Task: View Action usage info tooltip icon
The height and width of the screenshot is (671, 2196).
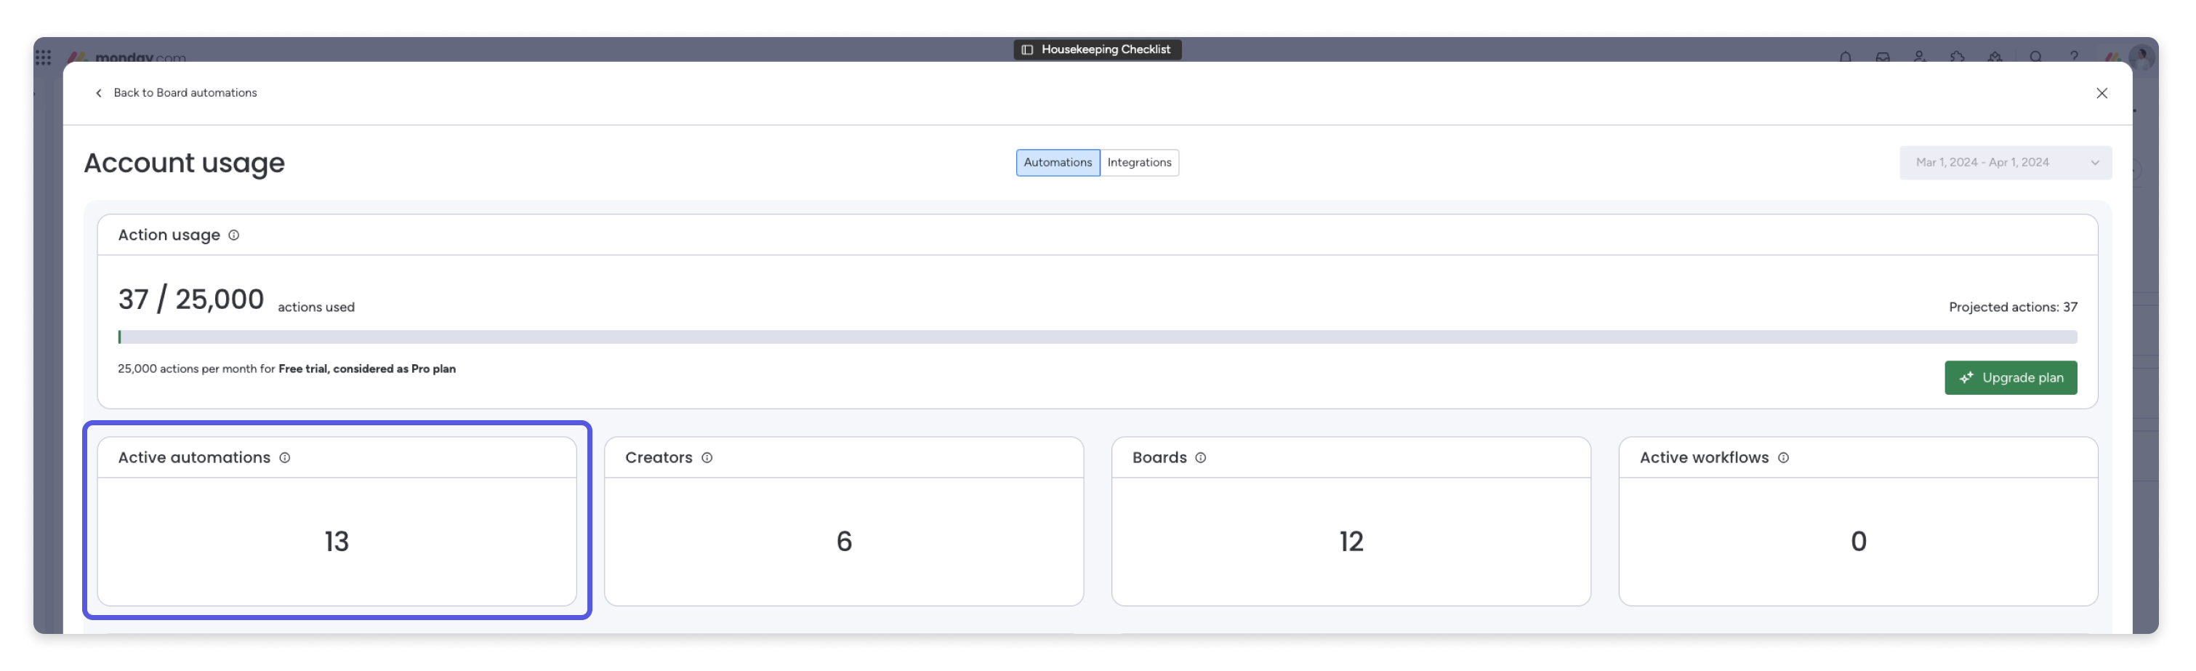Action: tap(233, 236)
